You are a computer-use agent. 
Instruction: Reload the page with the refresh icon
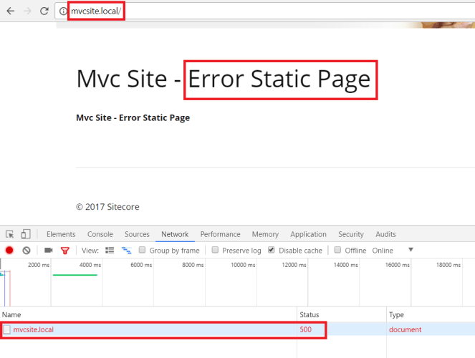coord(44,11)
